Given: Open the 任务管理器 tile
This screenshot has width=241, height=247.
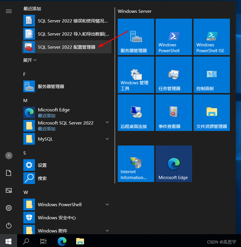Looking at the screenshot, I should (174, 75).
